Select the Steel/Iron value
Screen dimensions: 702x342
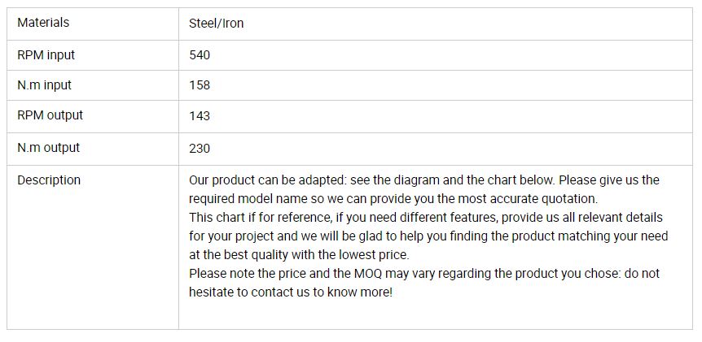tap(216, 24)
